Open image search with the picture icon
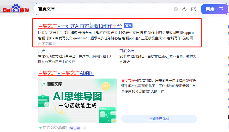 (194, 9)
